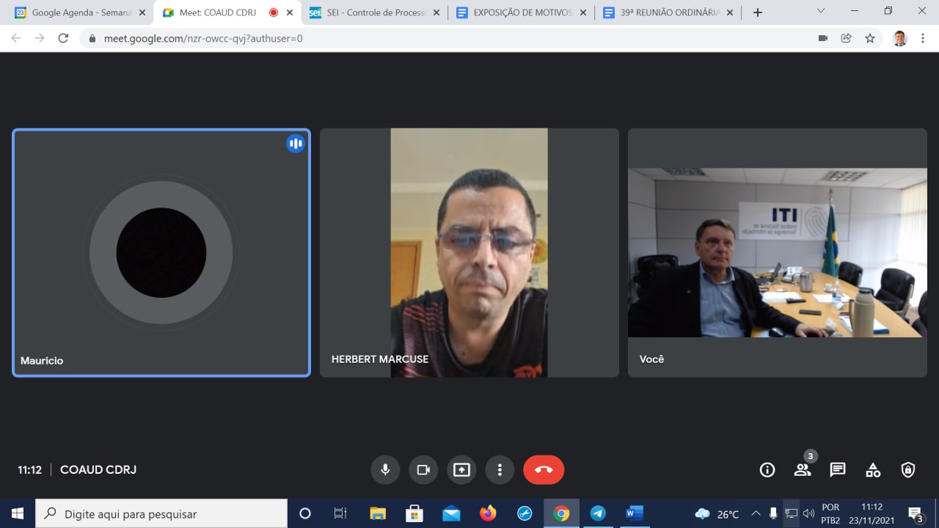Select HERBERT MARCUSE video tile
939x528 pixels.
(x=469, y=253)
